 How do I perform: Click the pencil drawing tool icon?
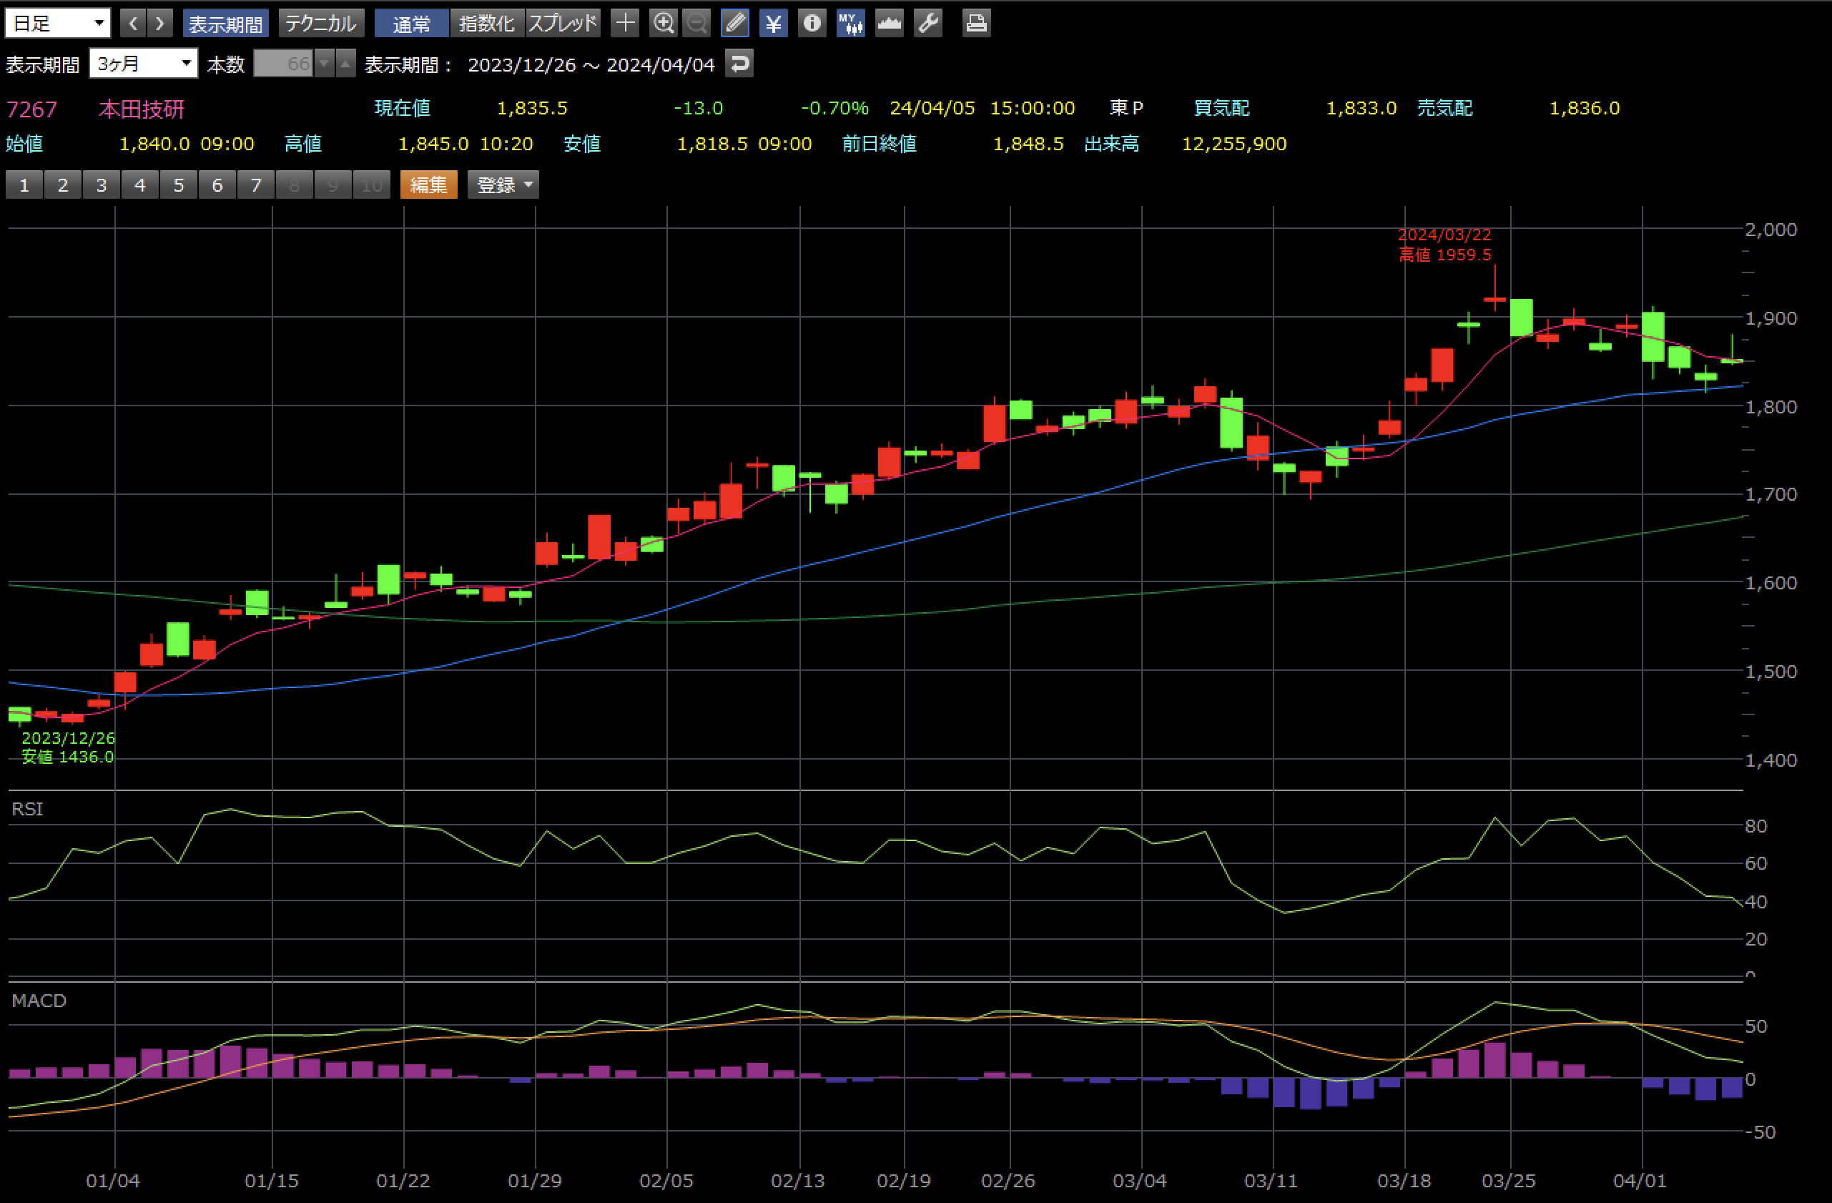[x=735, y=23]
